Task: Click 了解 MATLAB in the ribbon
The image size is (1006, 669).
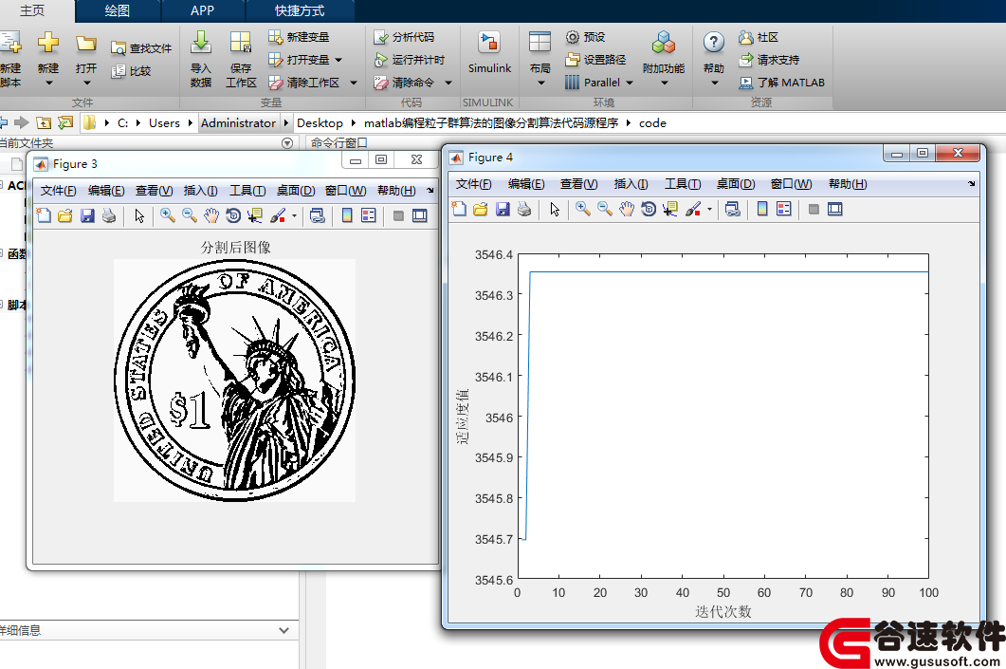Action: point(781,83)
